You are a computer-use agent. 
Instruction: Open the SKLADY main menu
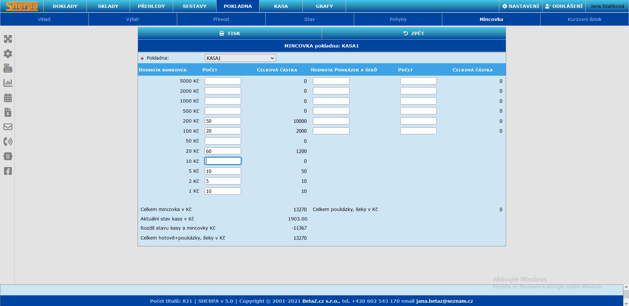pyautogui.click(x=108, y=6)
